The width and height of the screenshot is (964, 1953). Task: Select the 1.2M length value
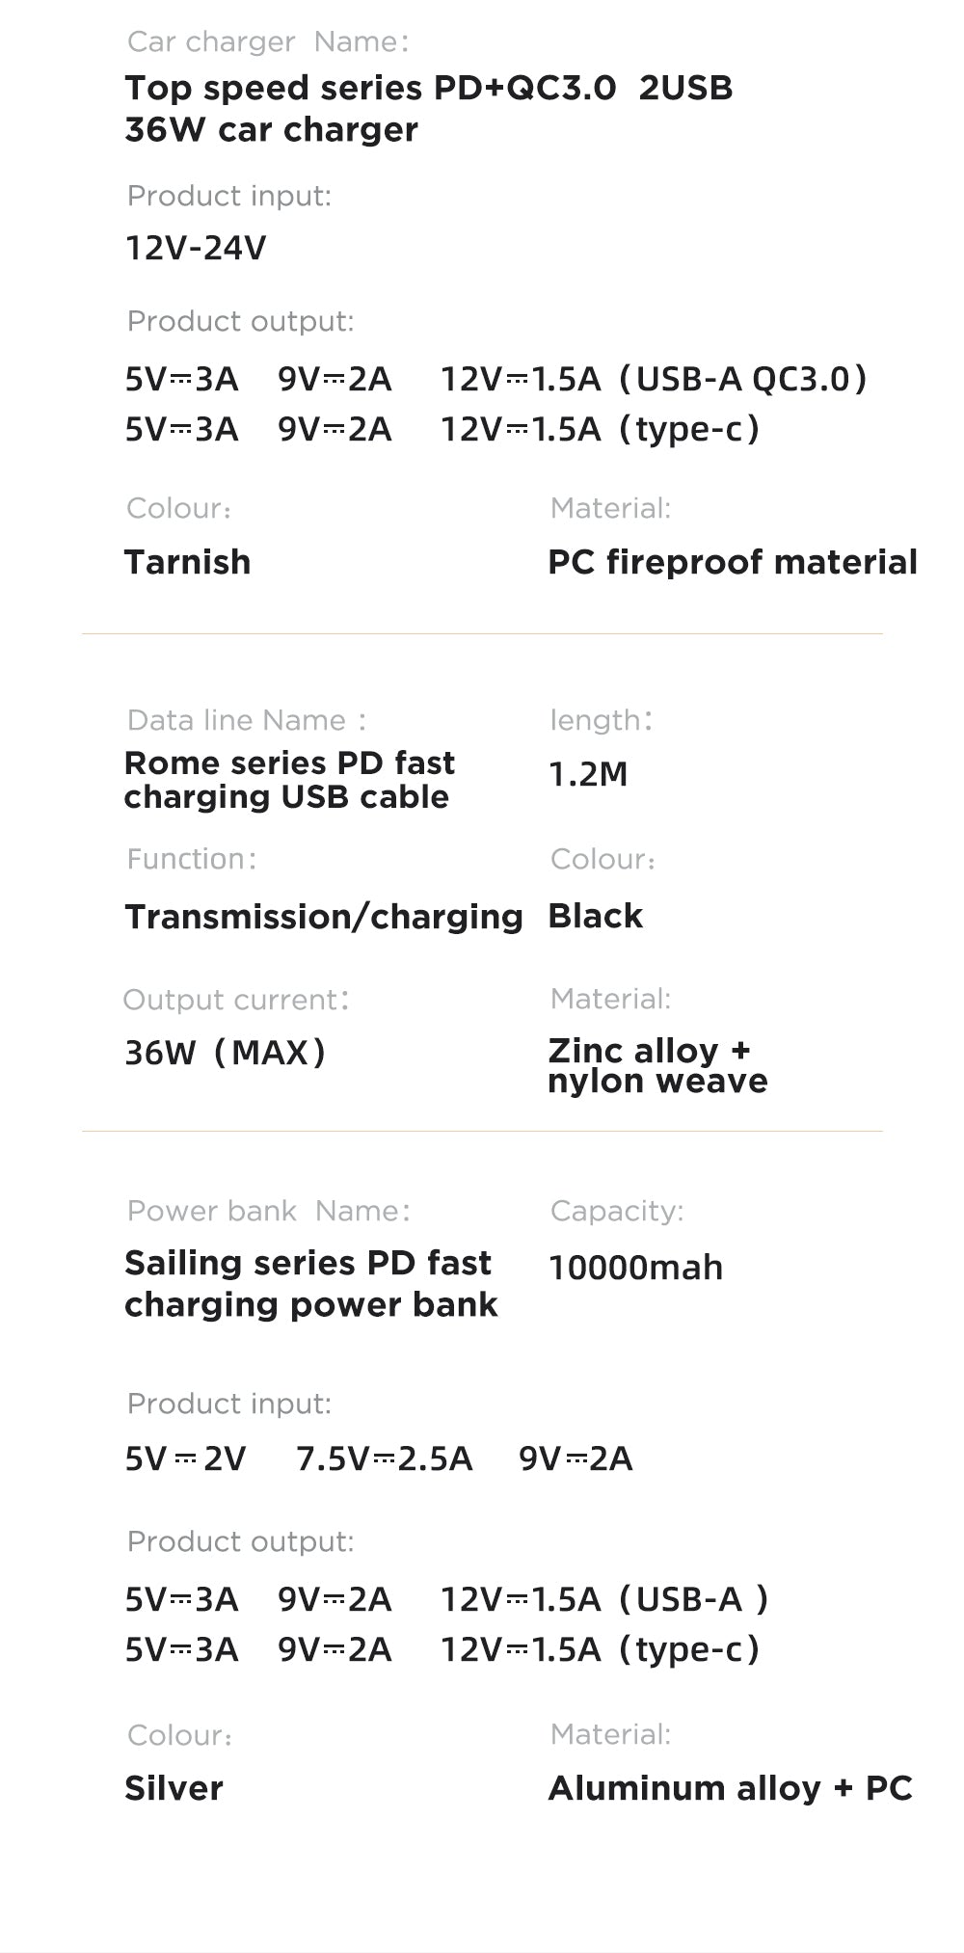tap(588, 773)
